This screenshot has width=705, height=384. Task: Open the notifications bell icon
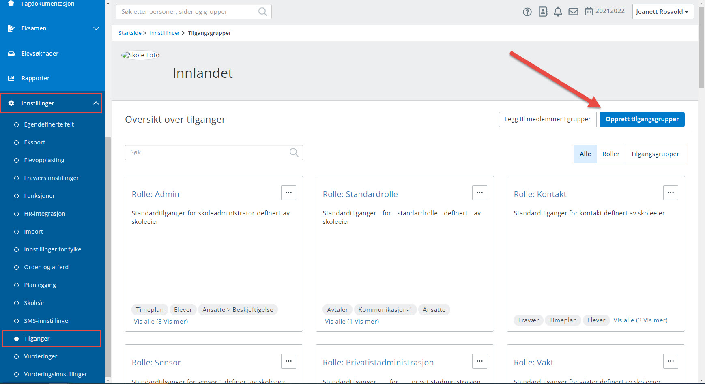point(558,12)
